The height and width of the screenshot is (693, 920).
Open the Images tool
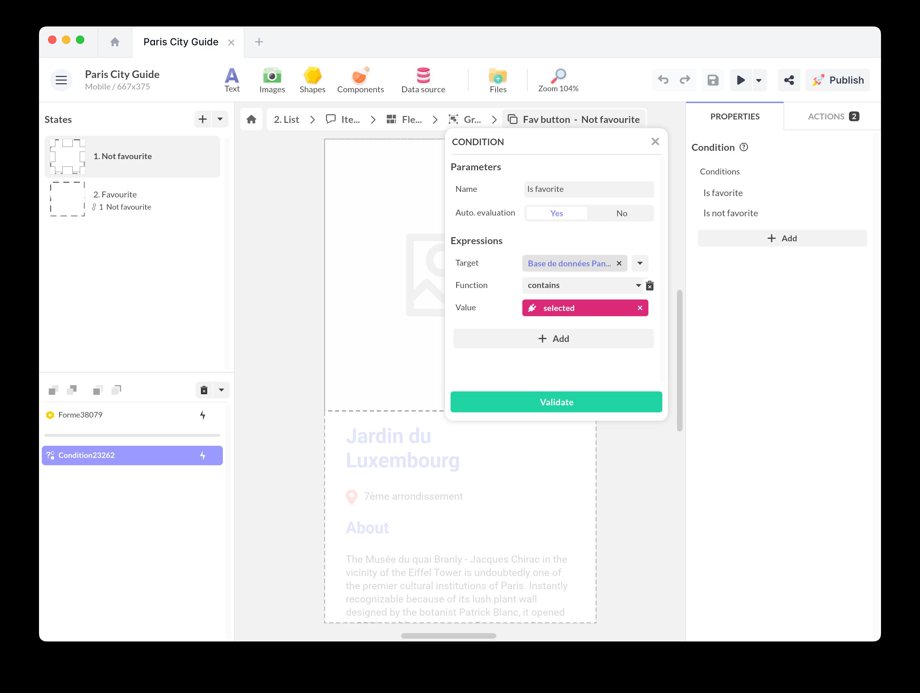(272, 80)
